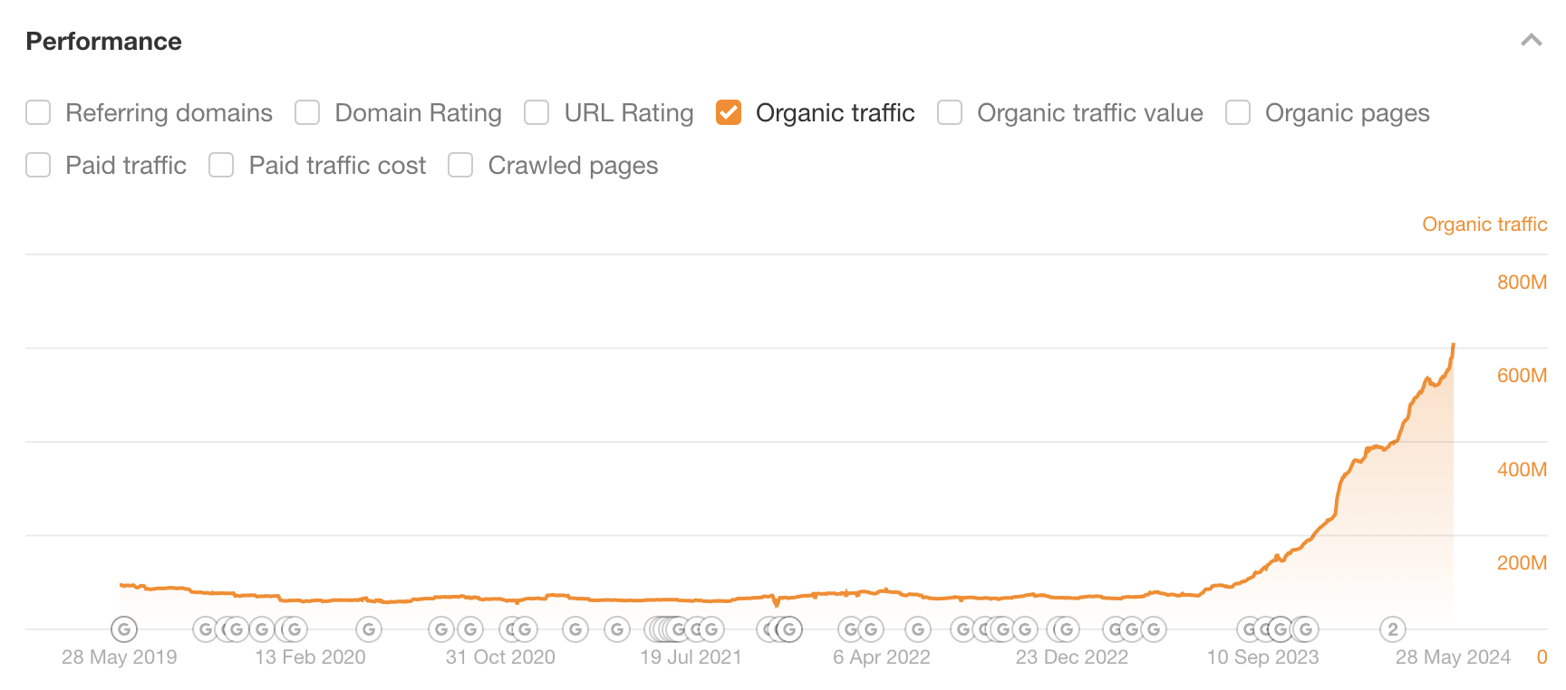Enable Organic traffic value
Screen dimensions: 1566x690
(949, 112)
